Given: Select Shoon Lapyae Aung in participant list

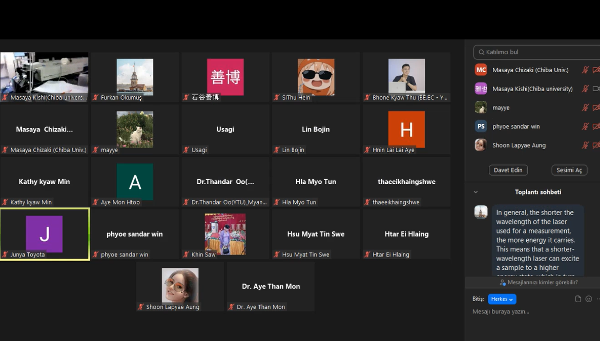Looking at the screenshot, I should click(x=519, y=145).
